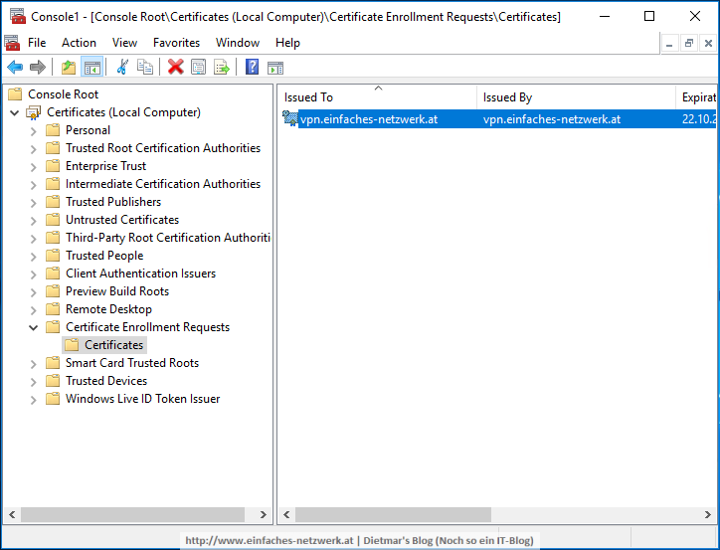720x550 pixels.
Task: Expand the Trusted People store
Action: pyautogui.click(x=34, y=257)
